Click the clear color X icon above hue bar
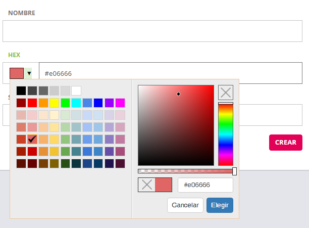The height and width of the screenshot is (228, 309). pyautogui.click(x=226, y=93)
